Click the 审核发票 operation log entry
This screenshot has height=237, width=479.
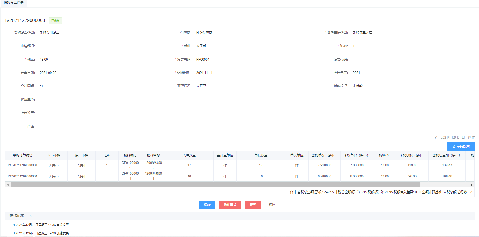(x=42, y=225)
